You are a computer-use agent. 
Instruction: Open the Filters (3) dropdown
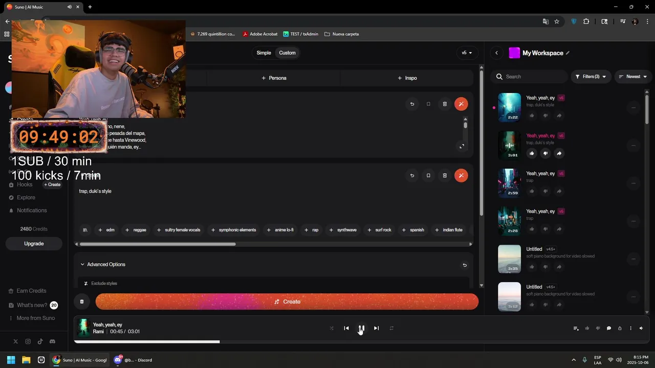coord(591,77)
